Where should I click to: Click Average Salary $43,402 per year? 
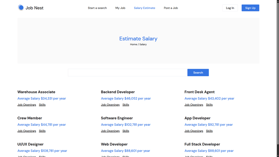[209, 98]
